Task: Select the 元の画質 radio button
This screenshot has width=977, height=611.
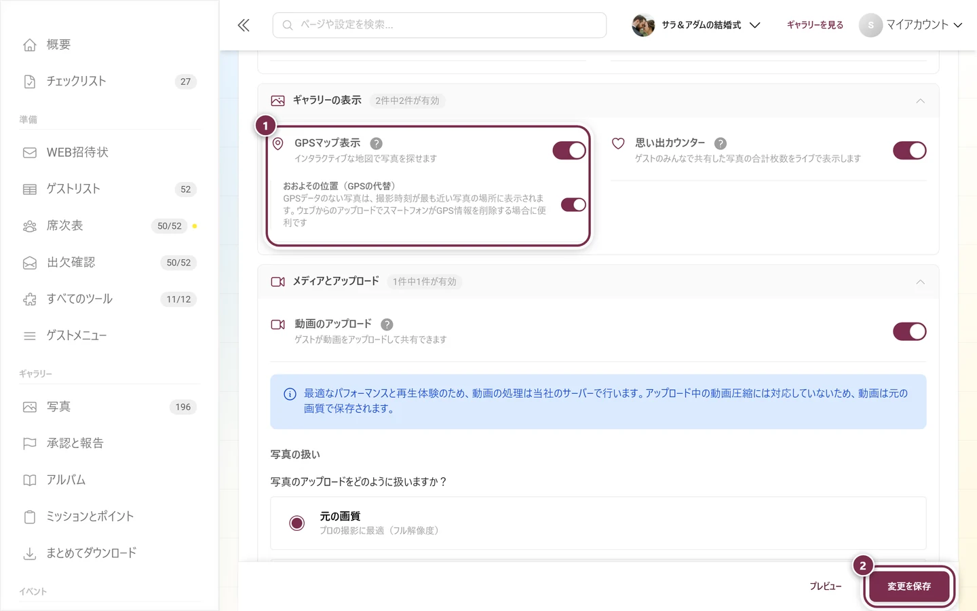Action: [297, 523]
